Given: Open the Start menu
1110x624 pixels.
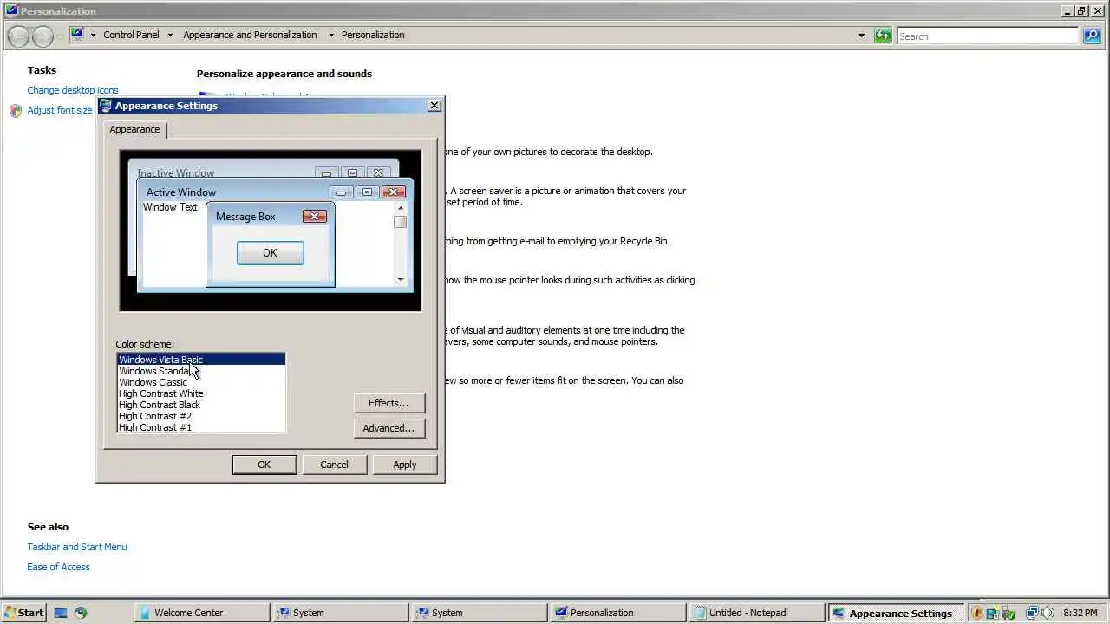Looking at the screenshot, I should coord(23,613).
